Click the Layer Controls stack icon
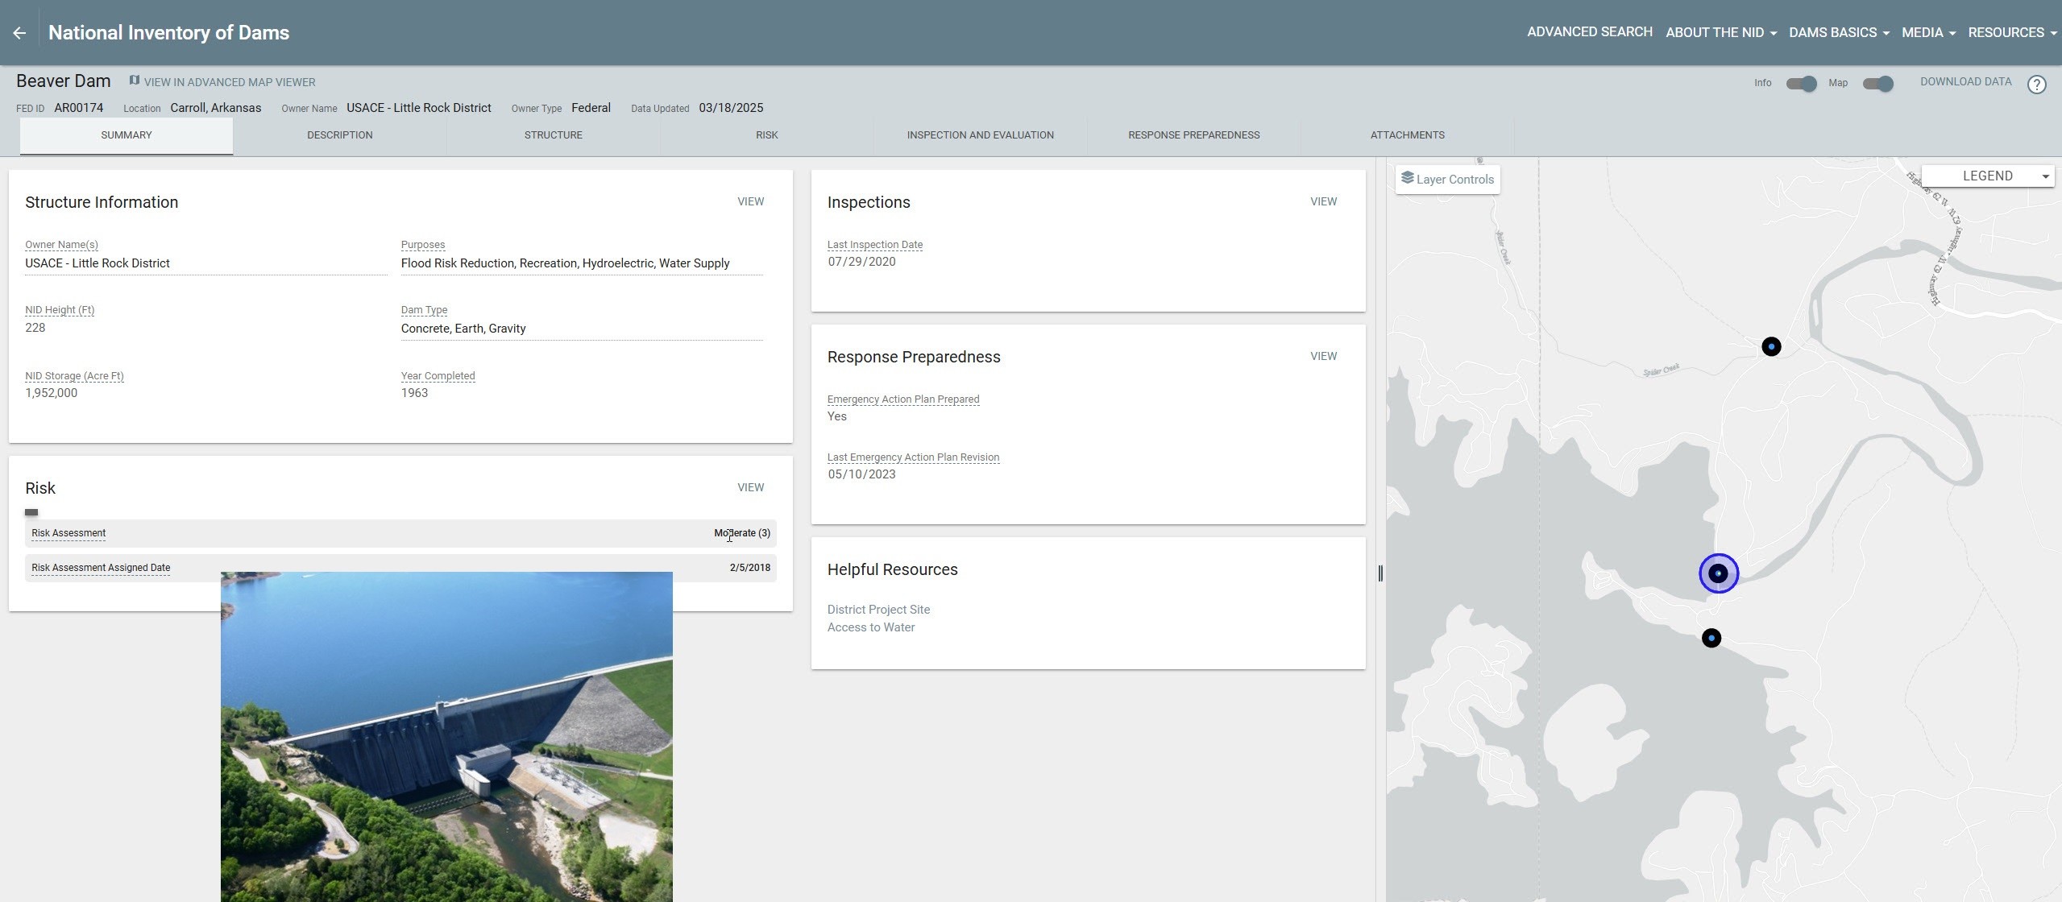 pyautogui.click(x=1407, y=178)
